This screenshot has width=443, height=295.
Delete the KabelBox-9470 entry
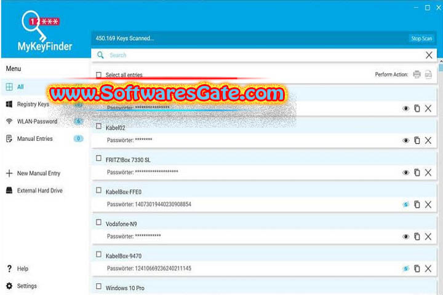[x=428, y=269]
